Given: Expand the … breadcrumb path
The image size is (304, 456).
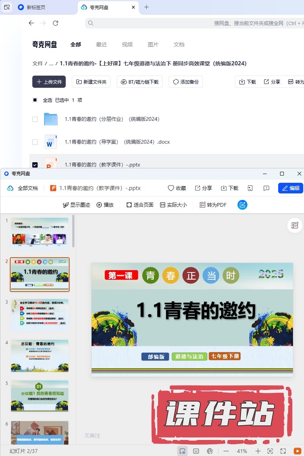Looking at the screenshot, I should pyautogui.click(x=51, y=64).
